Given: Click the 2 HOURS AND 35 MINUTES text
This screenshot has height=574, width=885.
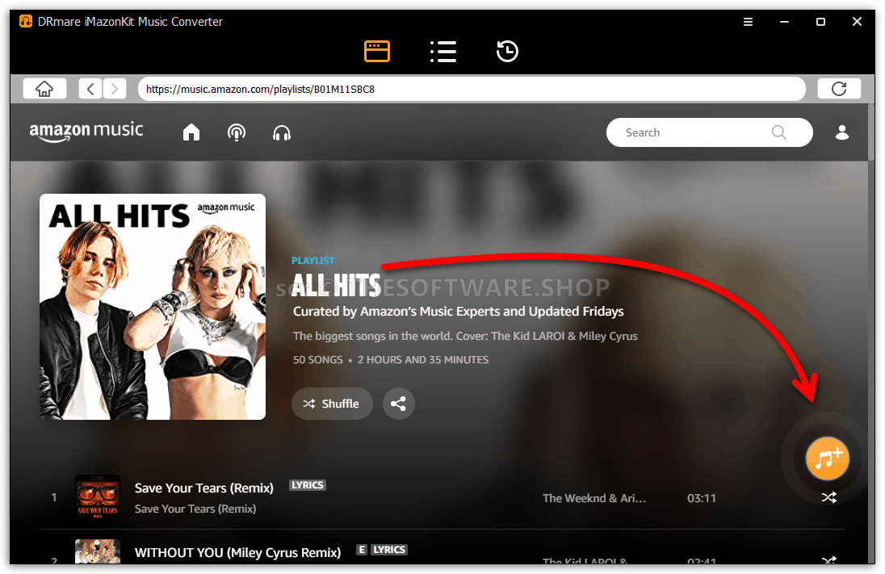Looking at the screenshot, I should (423, 360).
